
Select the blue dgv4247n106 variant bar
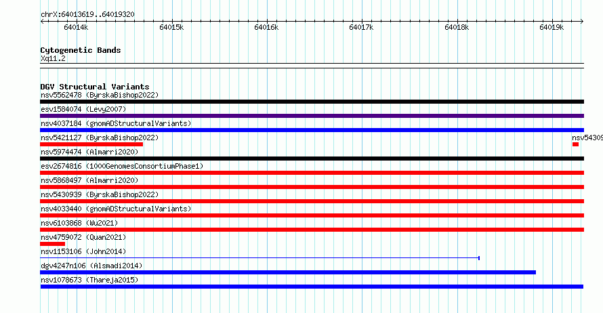(288, 272)
